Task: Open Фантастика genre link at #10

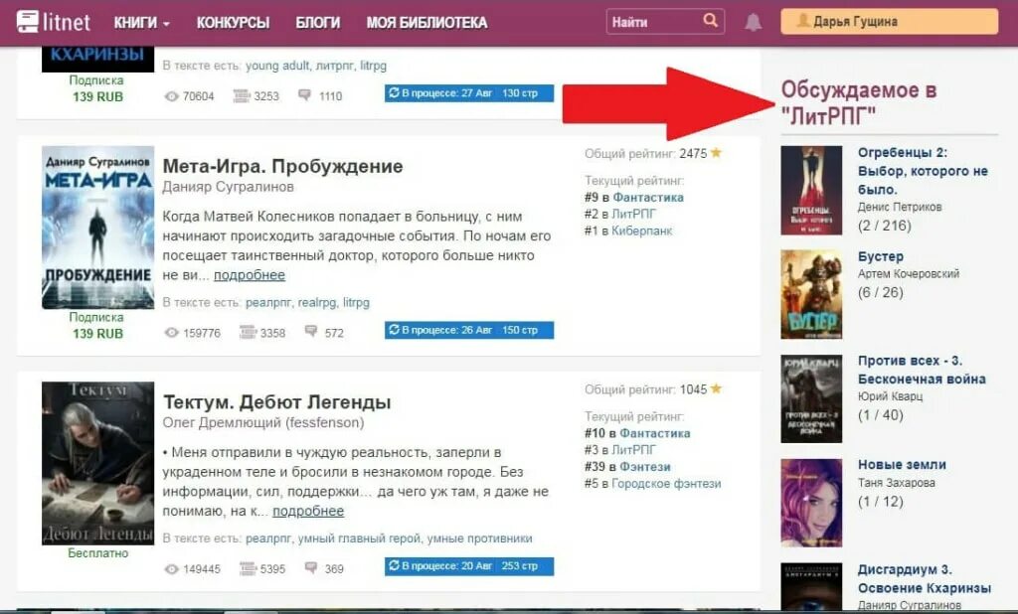Action: (654, 433)
